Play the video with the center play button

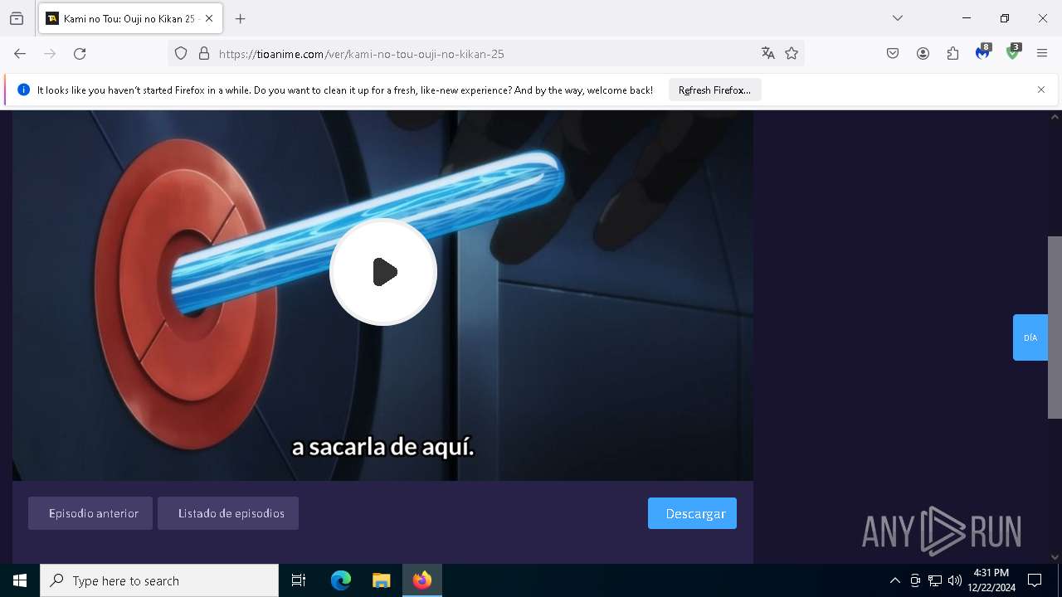click(x=383, y=272)
